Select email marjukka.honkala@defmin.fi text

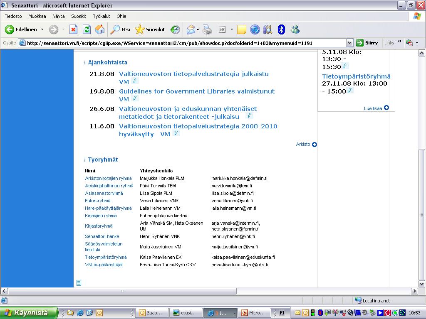click(x=239, y=178)
